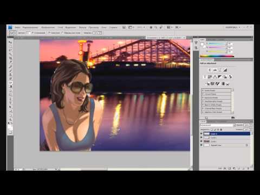Toggle Lock Transparent Pixels in the Layers panel
Screen dimensions: 260x195
(212, 129)
